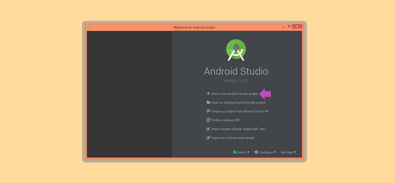
Task: Click the import project arrow icon
Action: click(208, 129)
